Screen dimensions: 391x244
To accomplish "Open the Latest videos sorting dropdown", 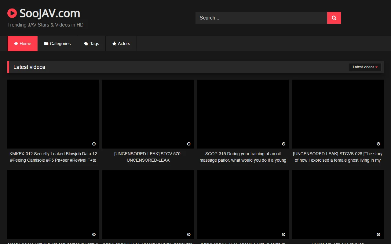I will [365, 67].
